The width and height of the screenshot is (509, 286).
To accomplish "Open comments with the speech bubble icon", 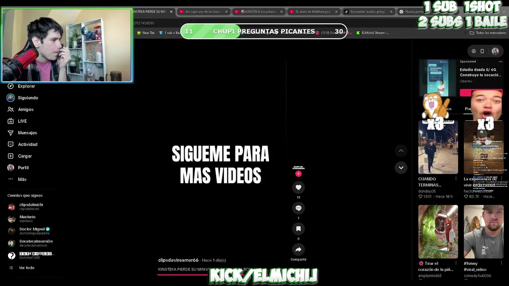I will (x=298, y=208).
